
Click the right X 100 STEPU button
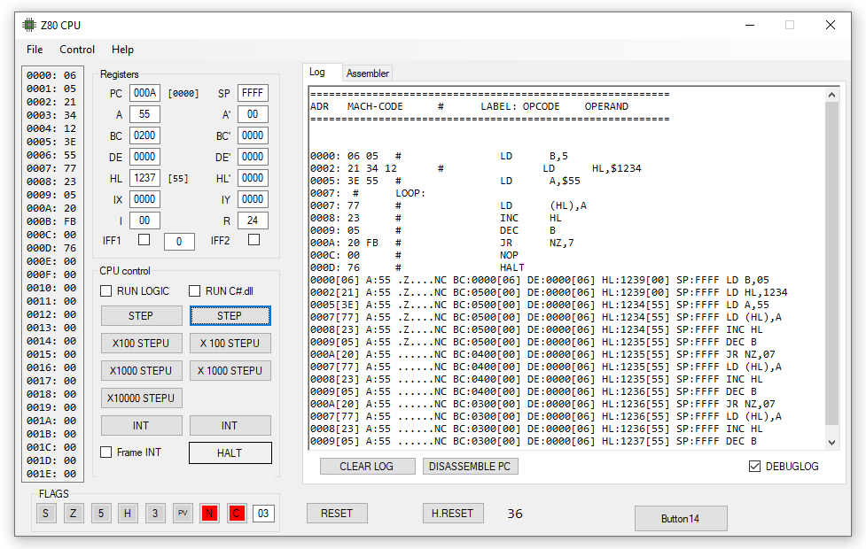pos(230,344)
